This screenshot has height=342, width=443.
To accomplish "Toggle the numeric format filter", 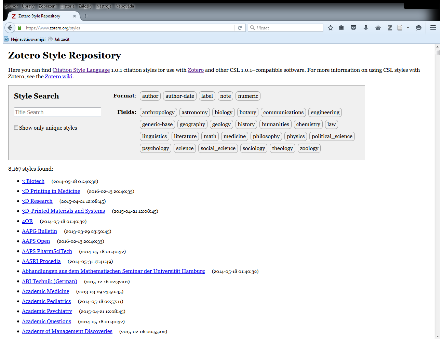I will coord(248,96).
